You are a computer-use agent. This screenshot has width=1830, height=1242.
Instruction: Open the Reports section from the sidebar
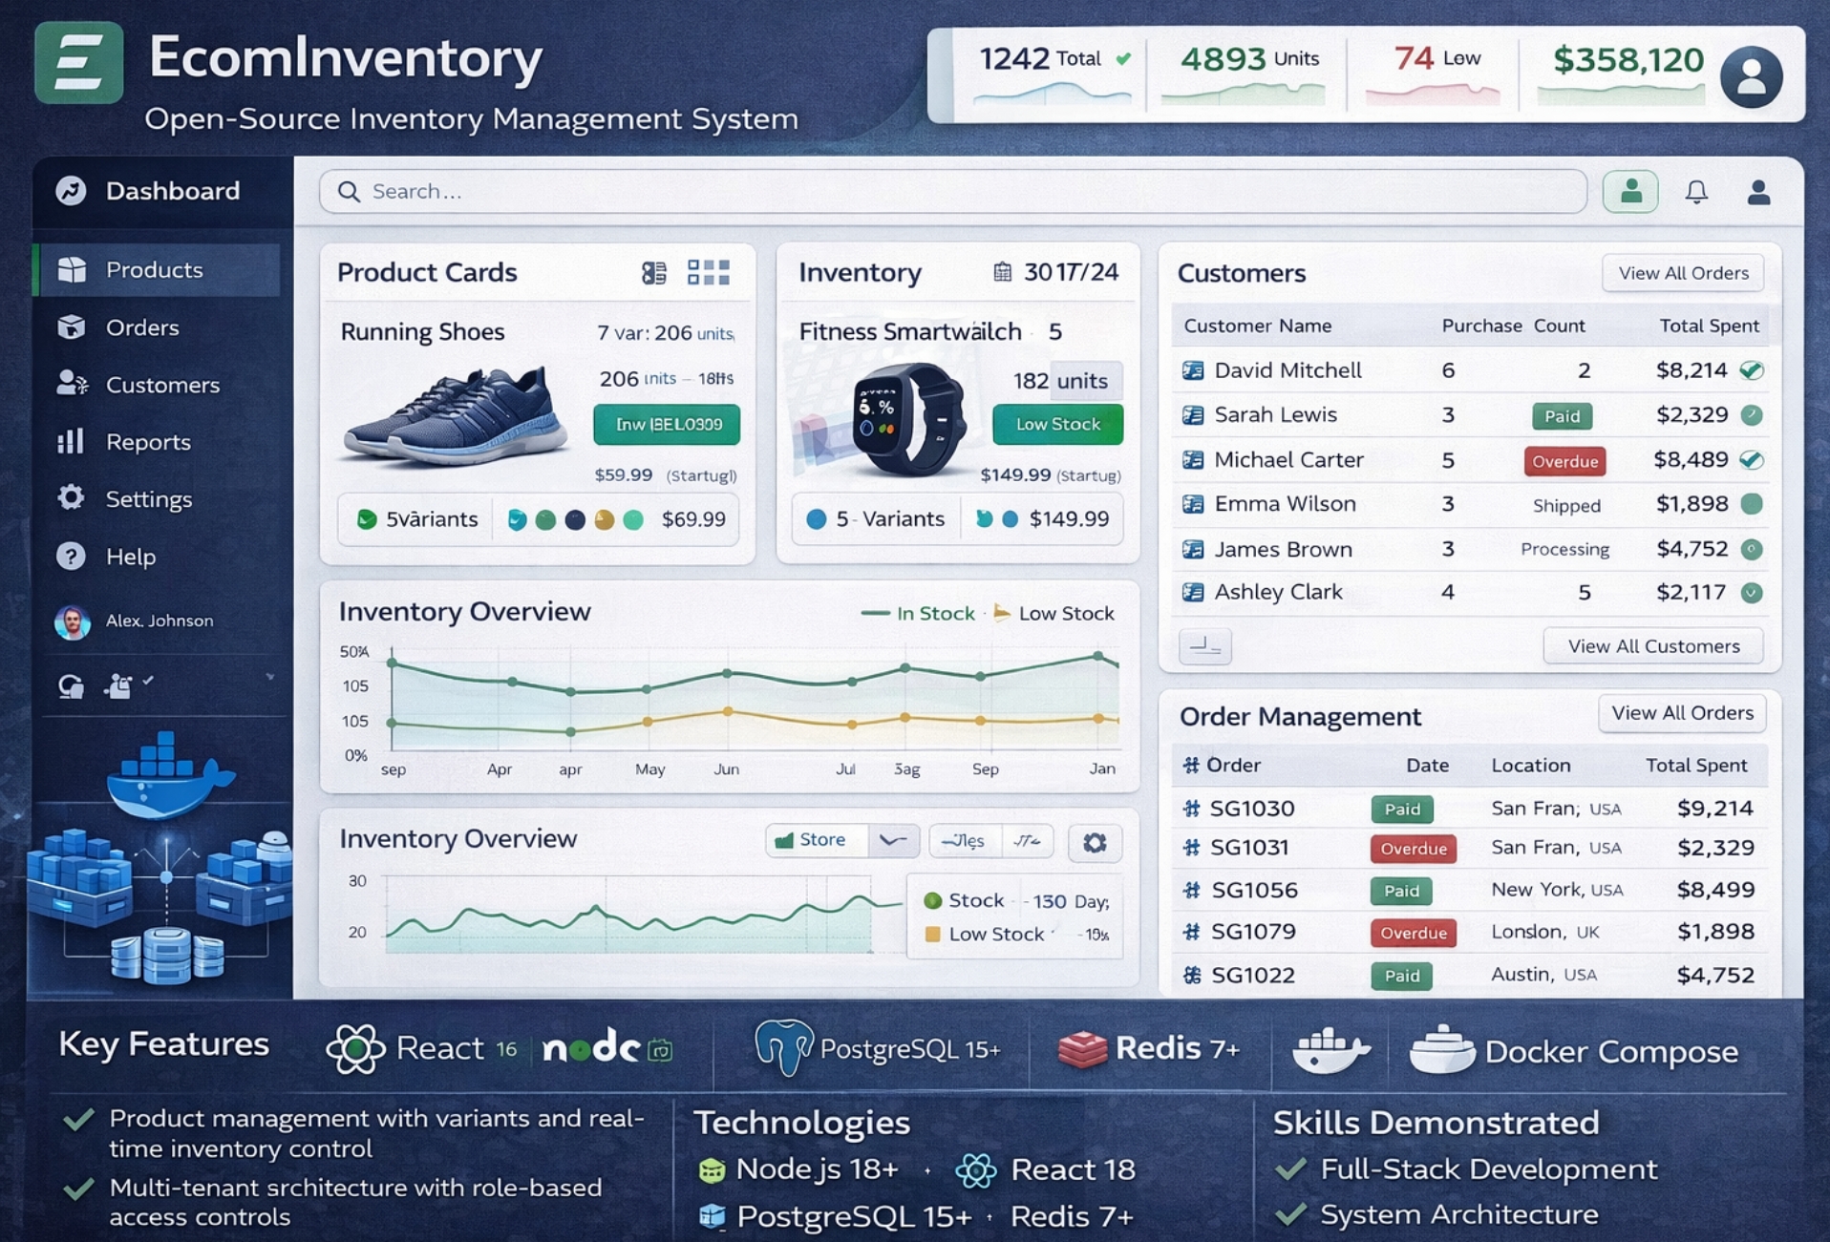[x=148, y=441]
